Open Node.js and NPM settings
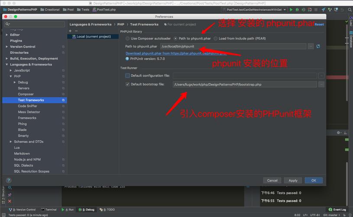 (x=27, y=159)
